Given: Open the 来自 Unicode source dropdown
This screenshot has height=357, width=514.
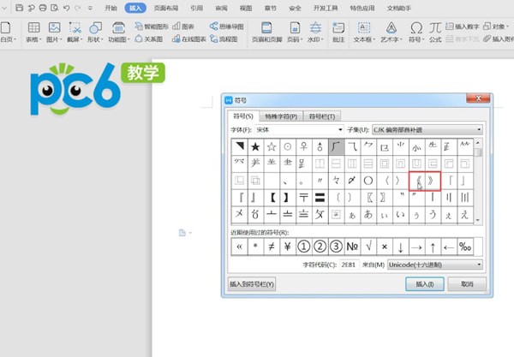Looking at the screenshot, I should tap(435, 265).
